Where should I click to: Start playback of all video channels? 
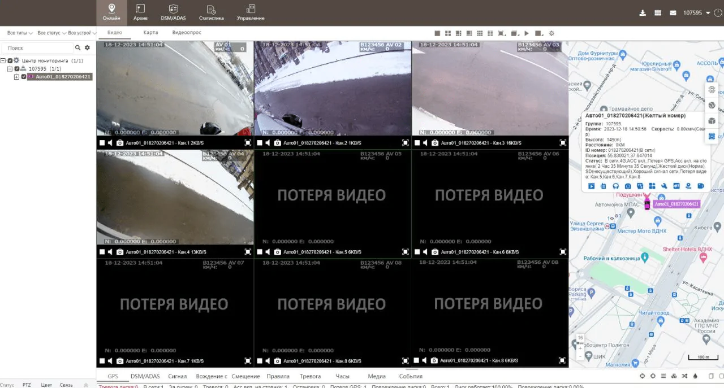[527, 33]
